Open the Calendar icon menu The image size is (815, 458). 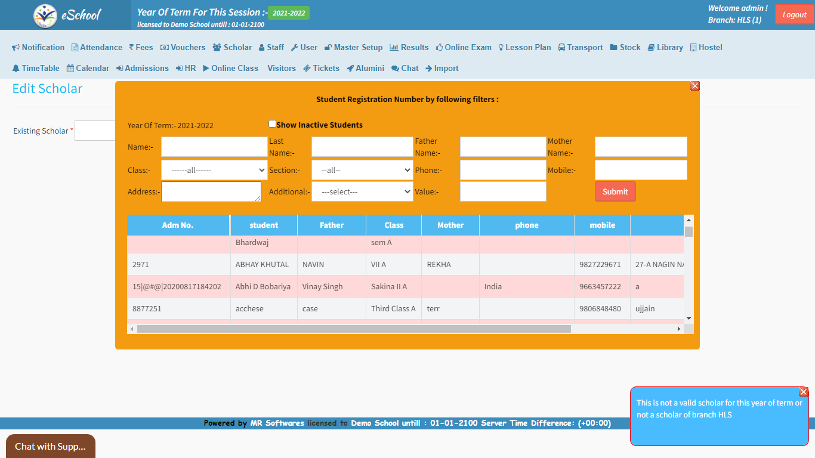[88, 68]
